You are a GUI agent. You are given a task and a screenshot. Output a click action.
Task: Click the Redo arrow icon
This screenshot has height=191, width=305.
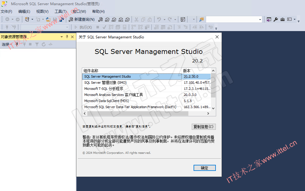pyautogui.click(x=170, y=19)
